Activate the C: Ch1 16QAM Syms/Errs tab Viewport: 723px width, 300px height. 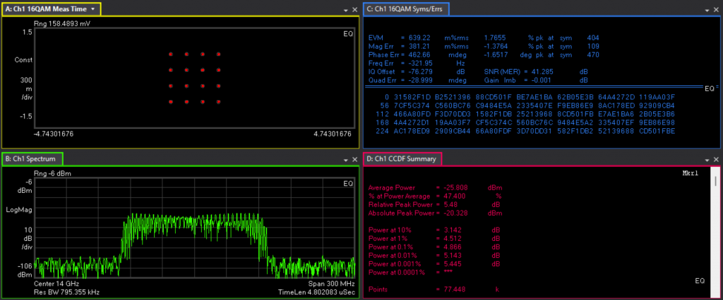406,9
